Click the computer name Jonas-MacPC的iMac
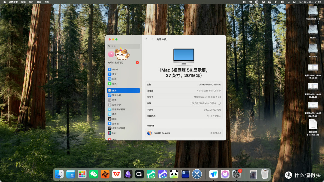324x182 pixels. 210,85
